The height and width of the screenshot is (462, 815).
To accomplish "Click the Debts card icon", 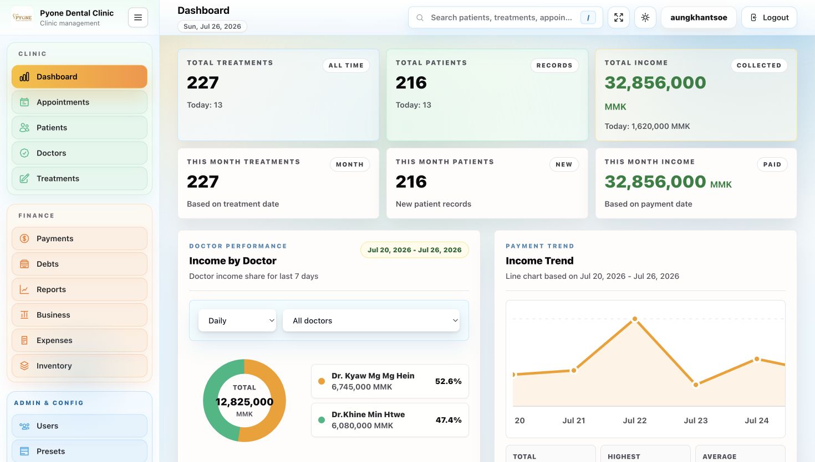I will pos(24,264).
